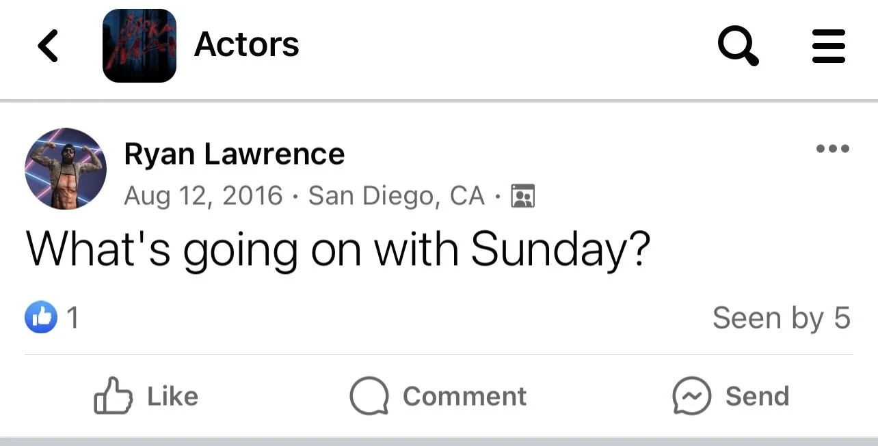Tap the Messenger Send icon

tap(691, 396)
